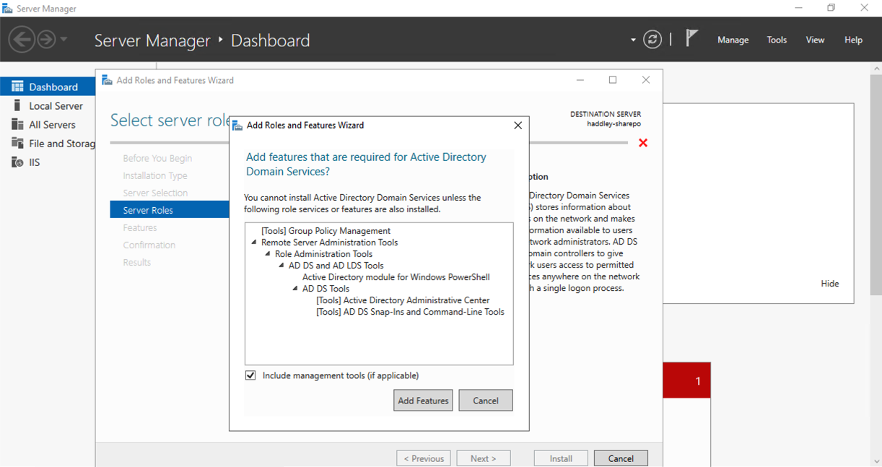Screen dimensions: 882x467
Task: Click the red tile showing 1
Action: [x=686, y=380]
